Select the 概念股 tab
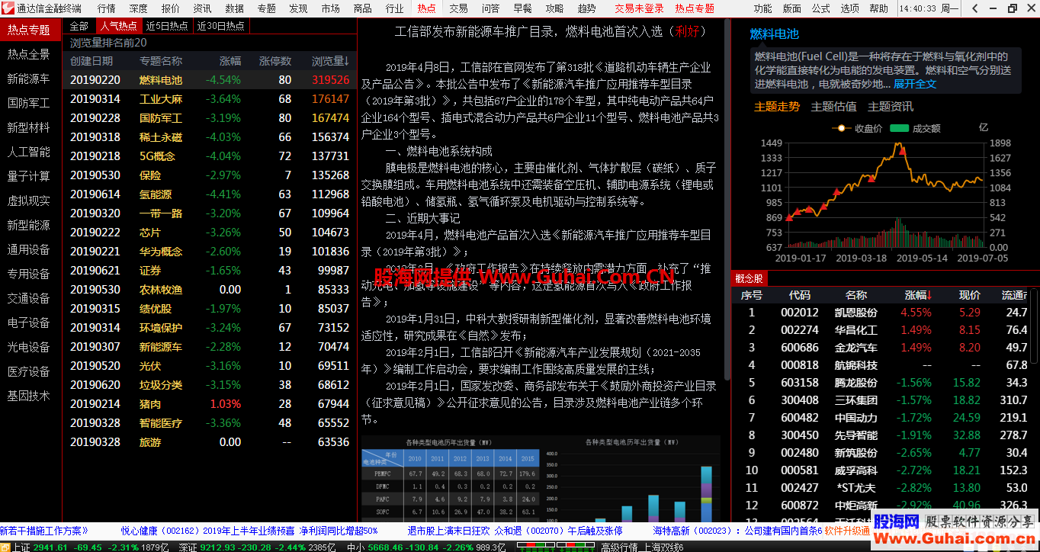Screen dimensions: 1040x552 [749, 278]
